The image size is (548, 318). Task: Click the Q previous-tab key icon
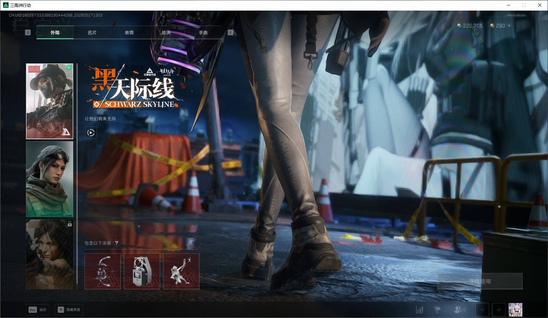pos(28,32)
